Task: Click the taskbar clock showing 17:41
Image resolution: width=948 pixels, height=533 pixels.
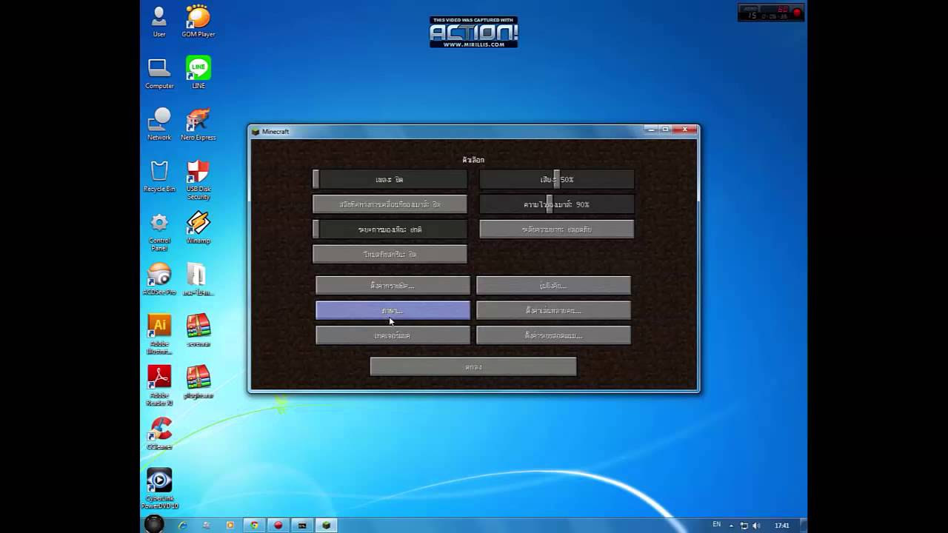Action: [781, 526]
